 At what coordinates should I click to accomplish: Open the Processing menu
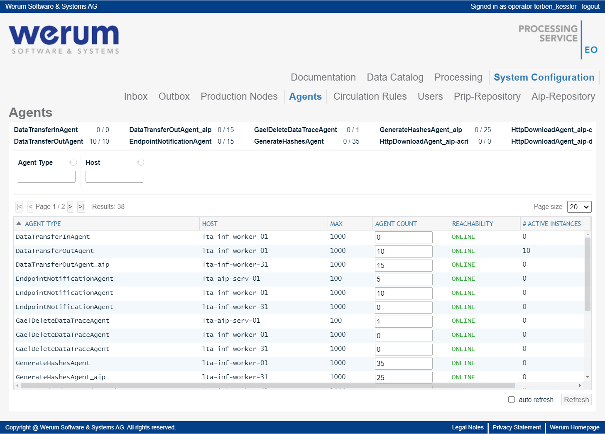(458, 77)
